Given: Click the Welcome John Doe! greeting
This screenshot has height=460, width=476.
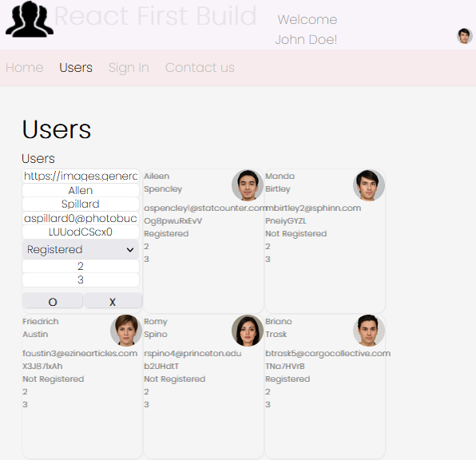Looking at the screenshot, I should pyautogui.click(x=307, y=30).
